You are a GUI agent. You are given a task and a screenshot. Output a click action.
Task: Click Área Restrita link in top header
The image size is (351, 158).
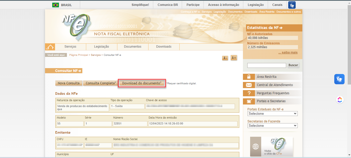pos(267,12)
